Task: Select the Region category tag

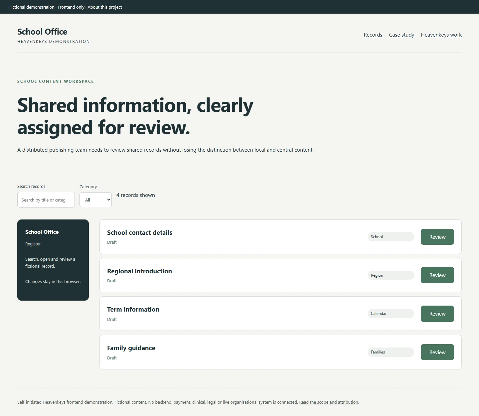Action: tap(391, 275)
